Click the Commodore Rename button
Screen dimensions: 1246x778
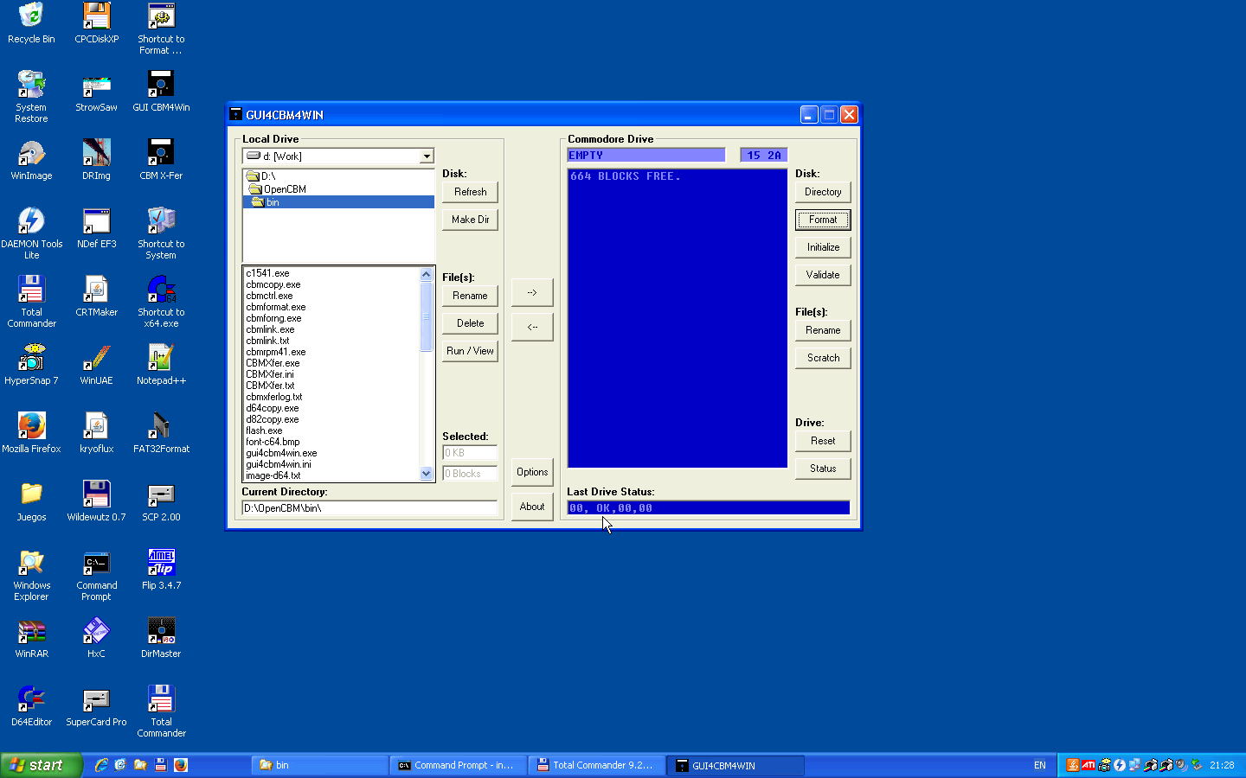[x=823, y=330]
